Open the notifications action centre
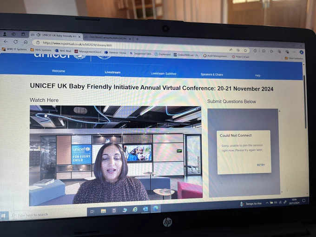316x237 pixels. point(304,200)
